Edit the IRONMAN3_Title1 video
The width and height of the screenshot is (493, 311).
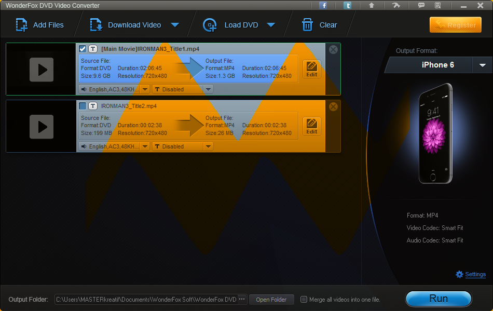(x=311, y=69)
